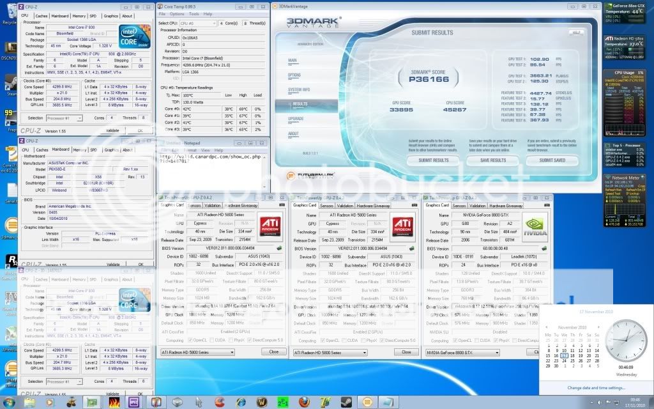654x409 pixels.
Task: Launch Firefox from the taskbar
Action: tap(303, 401)
